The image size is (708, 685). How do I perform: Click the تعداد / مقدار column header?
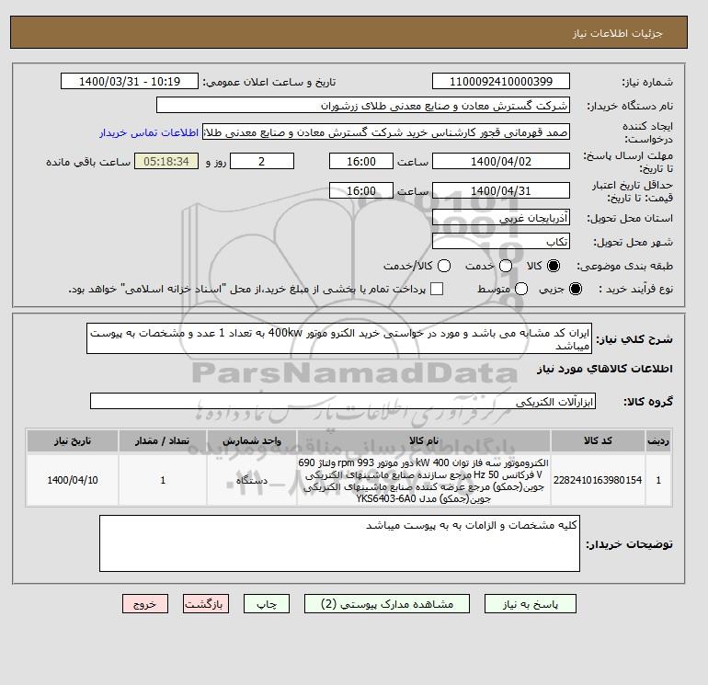[163, 440]
